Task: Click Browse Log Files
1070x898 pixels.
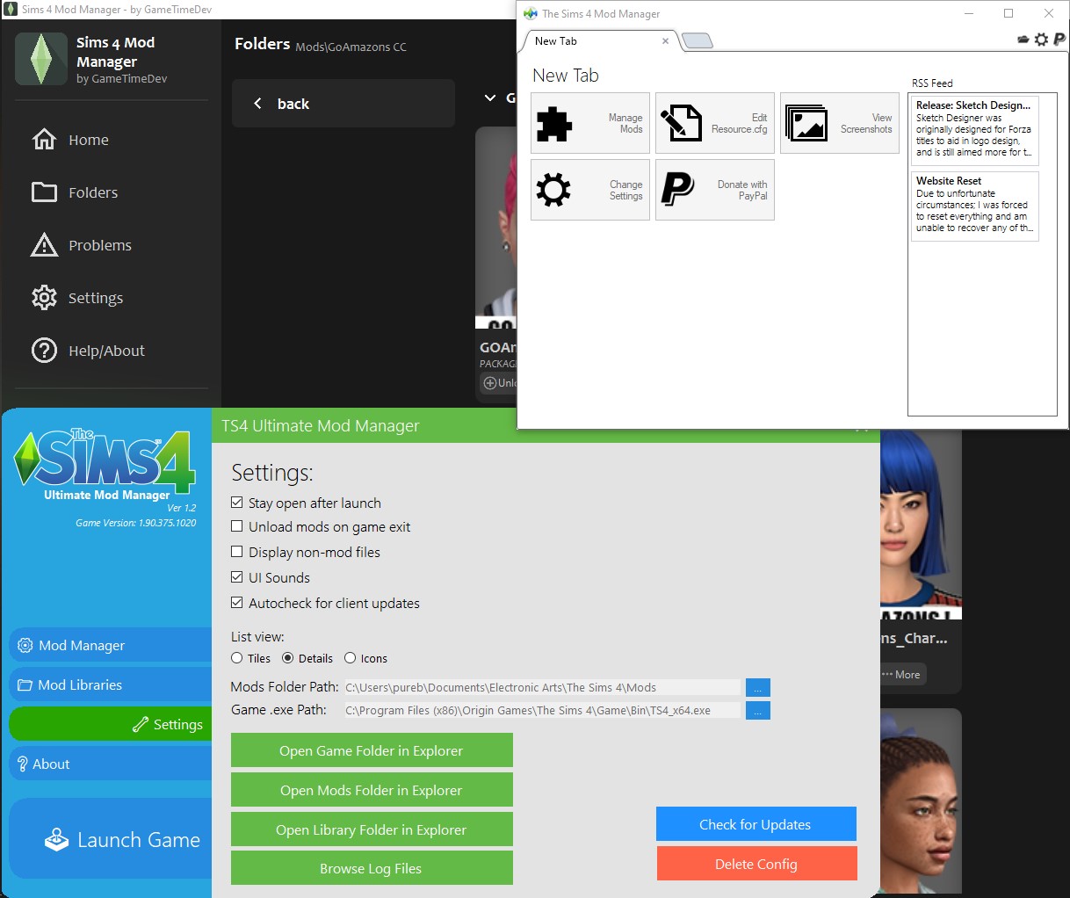Action: pyautogui.click(x=372, y=868)
